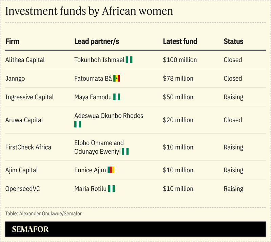Screen dimensions: 271x242
Task: Click the flag icon next to Maria Rotilu
Action: click(x=112, y=189)
